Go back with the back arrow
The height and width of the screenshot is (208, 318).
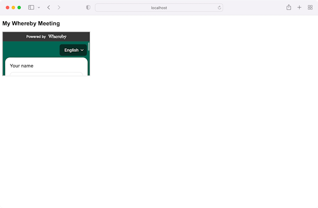pos(49,8)
